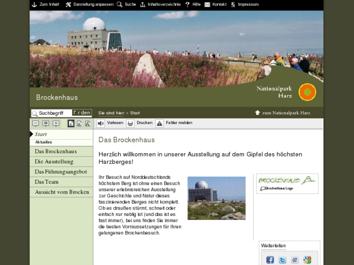Click the Drucken printer icon
354x265 pixels.
coord(130,124)
